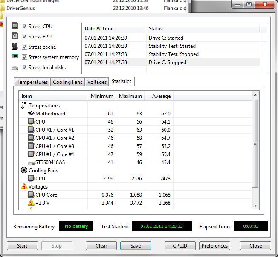Image resolution: width=278 pixels, height=257 pixels.
Task: Click the Test Started timestamp display
Action: (162, 226)
